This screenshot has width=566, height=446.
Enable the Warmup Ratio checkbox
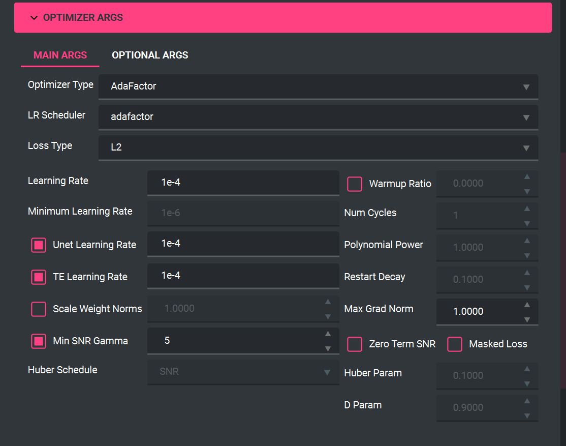[355, 184]
